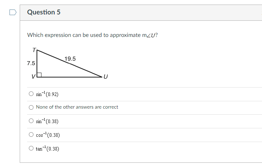The width and height of the screenshot is (262, 167).
Task: Click the 'None of the other answers are correct' text
Action: pos(77,107)
